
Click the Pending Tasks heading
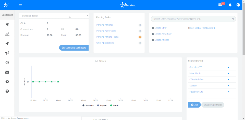click(x=103, y=17)
